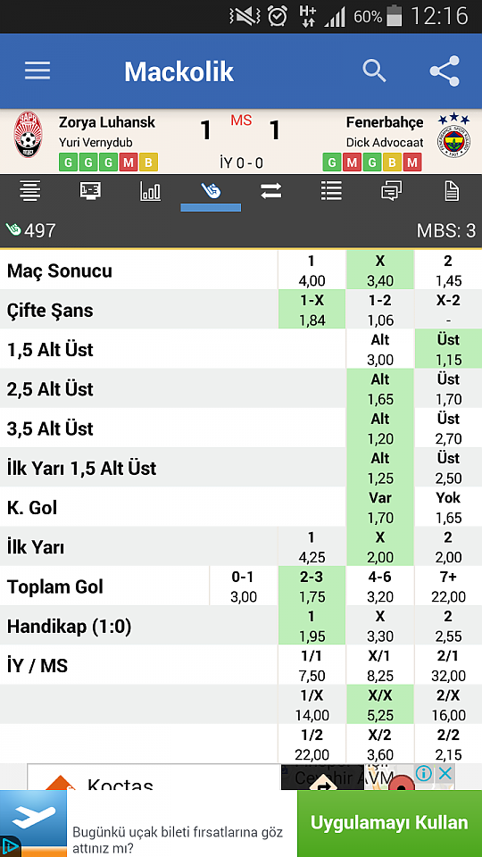
Task: Tap the ad info icon
Action: [x=423, y=773]
